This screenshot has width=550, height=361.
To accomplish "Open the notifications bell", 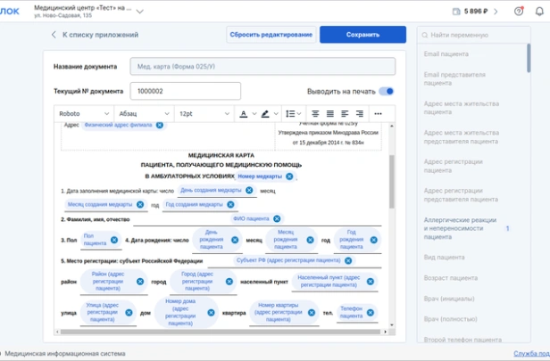I will (x=537, y=12).
